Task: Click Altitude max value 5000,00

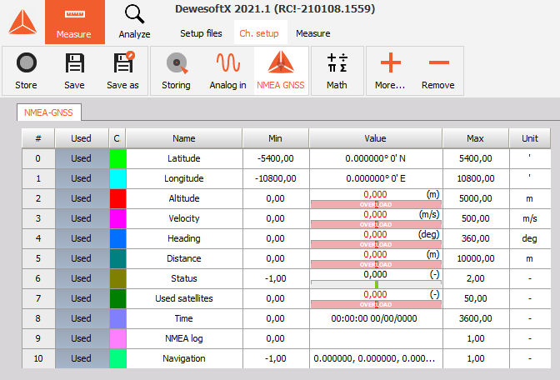Action: pyautogui.click(x=475, y=198)
